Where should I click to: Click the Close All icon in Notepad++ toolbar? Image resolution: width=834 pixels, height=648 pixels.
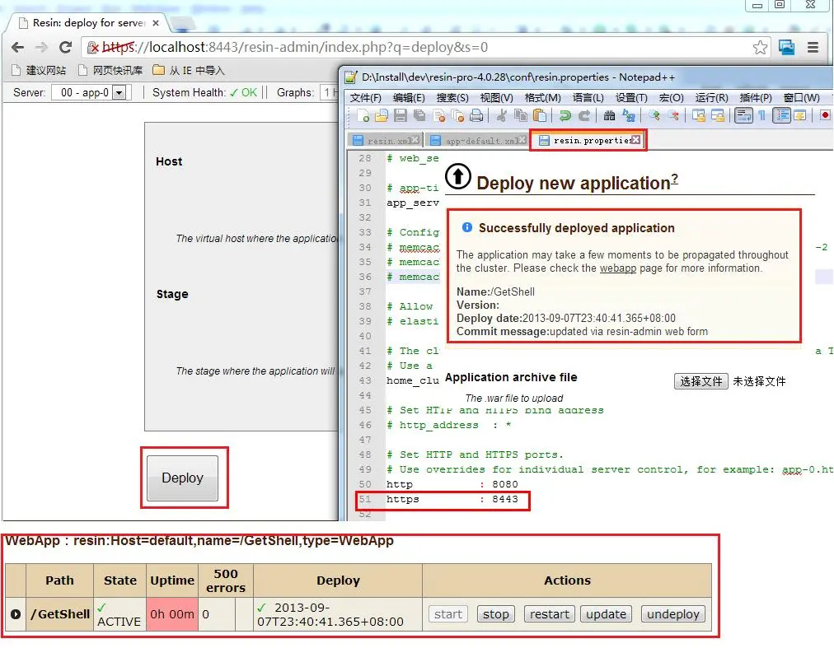pyautogui.click(x=457, y=115)
